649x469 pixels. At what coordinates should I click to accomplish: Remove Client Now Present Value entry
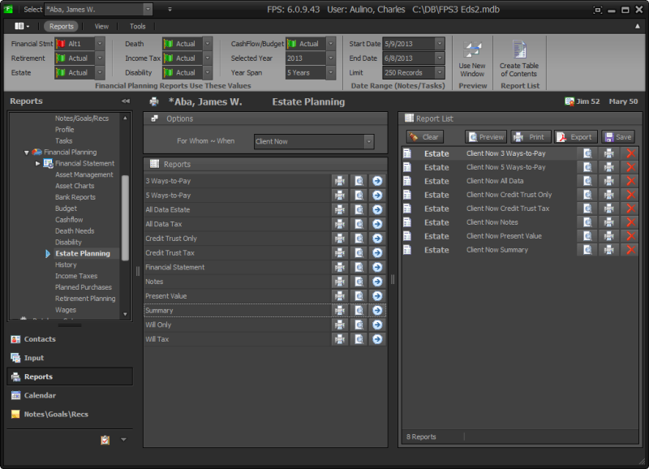pyautogui.click(x=630, y=236)
